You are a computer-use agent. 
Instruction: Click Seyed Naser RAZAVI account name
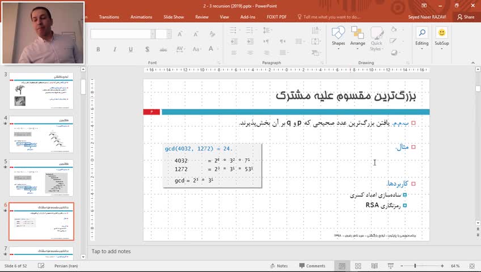[x=427, y=17]
